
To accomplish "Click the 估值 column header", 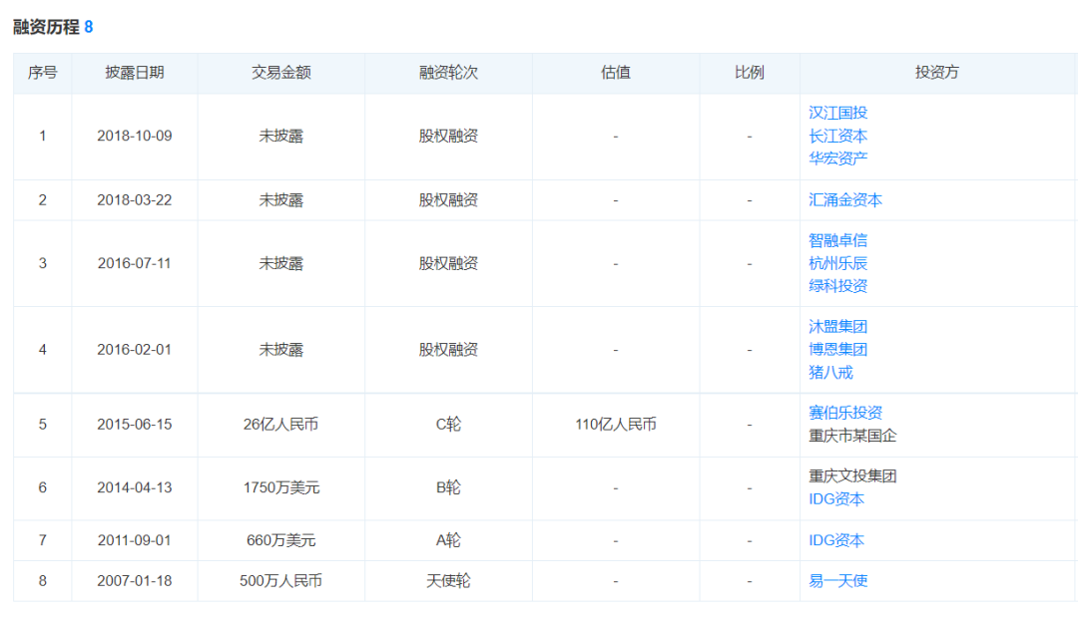I will tap(616, 73).
